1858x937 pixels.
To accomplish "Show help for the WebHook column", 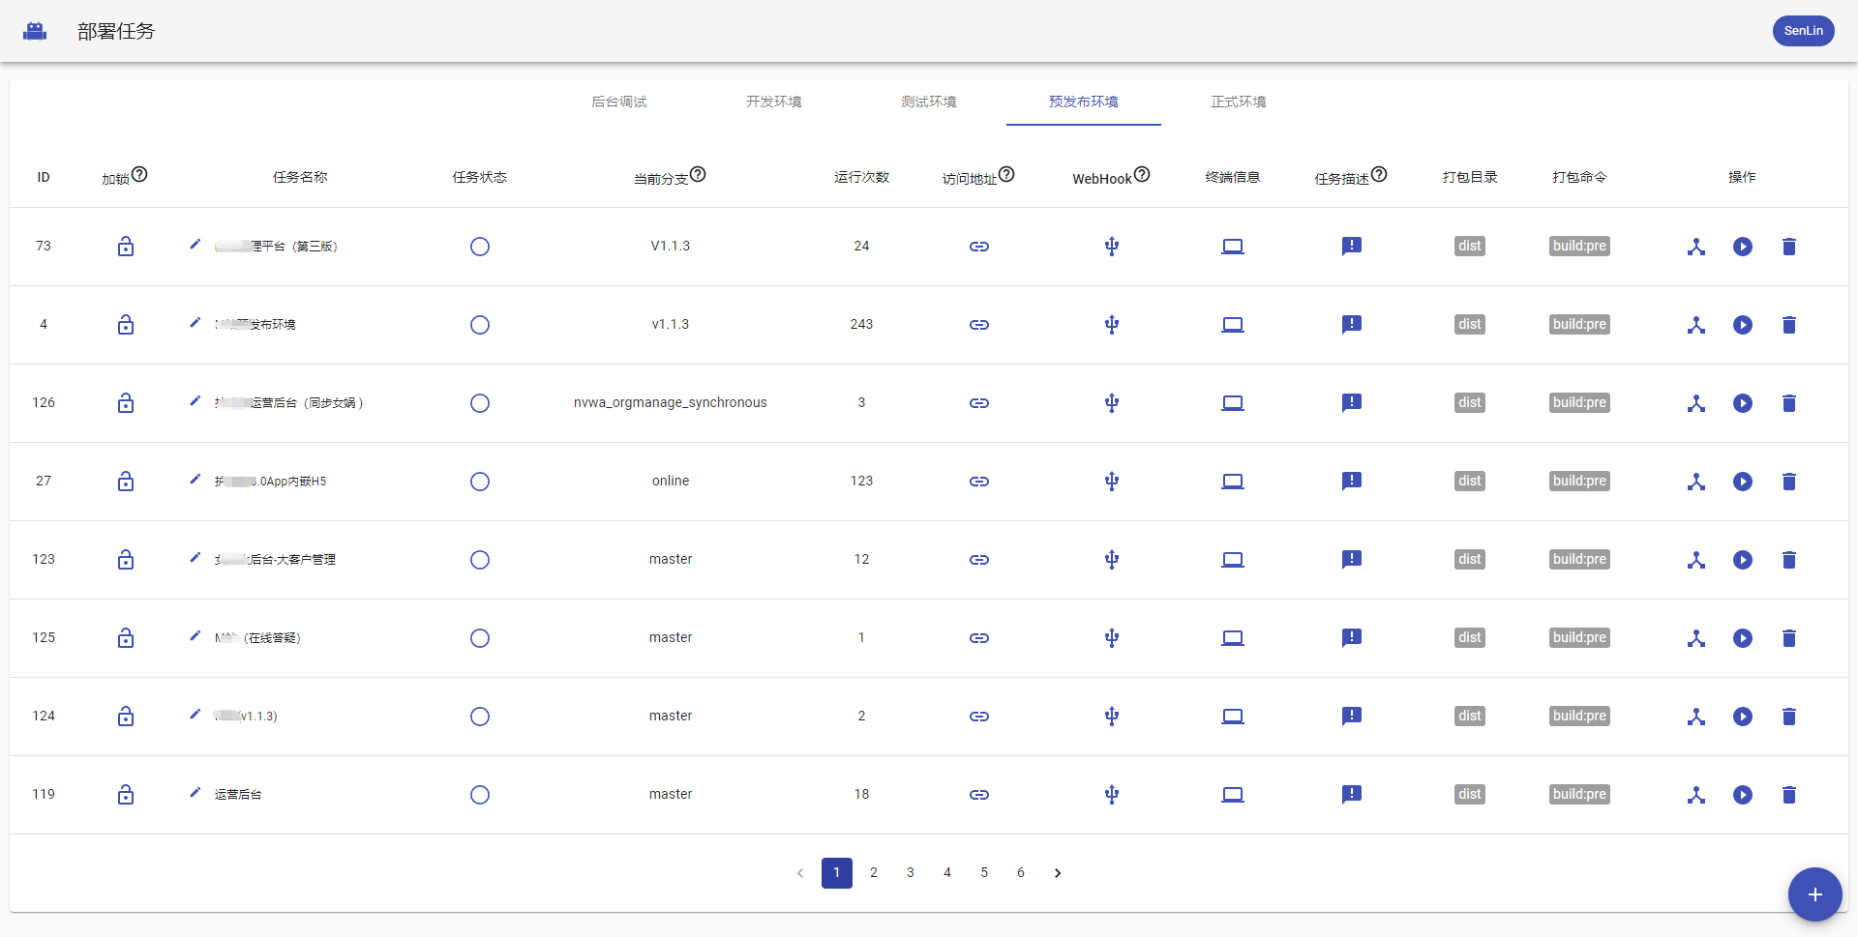I will (x=1142, y=174).
